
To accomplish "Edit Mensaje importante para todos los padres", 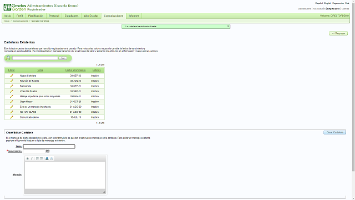I will [x=12, y=97].
